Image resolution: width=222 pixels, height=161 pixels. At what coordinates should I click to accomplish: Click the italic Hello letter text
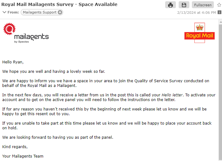pos(172,95)
